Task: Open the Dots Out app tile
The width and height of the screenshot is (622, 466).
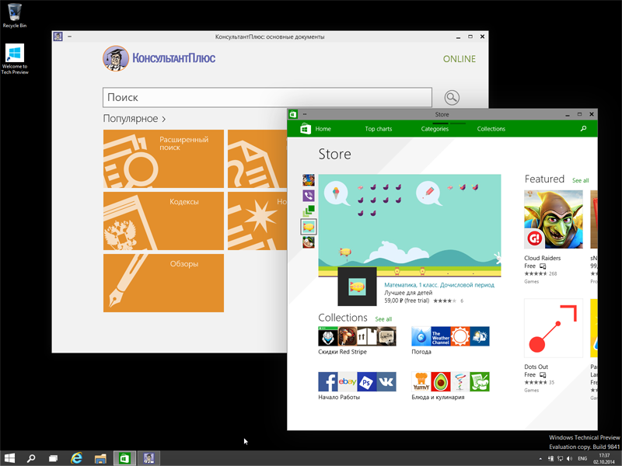Action: pyautogui.click(x=554, y=346)
